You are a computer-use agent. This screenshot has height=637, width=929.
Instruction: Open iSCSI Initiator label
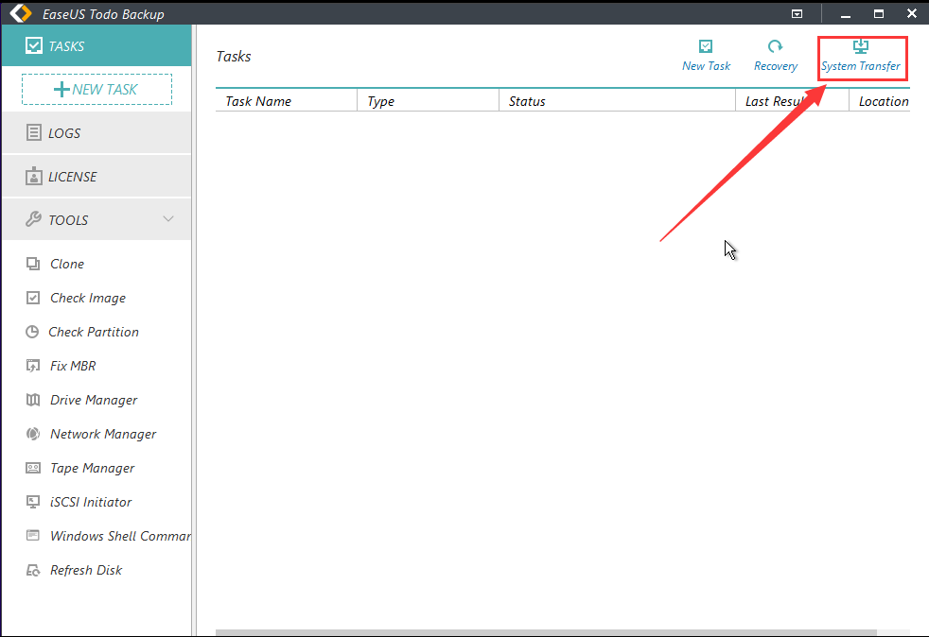(91, 502)
